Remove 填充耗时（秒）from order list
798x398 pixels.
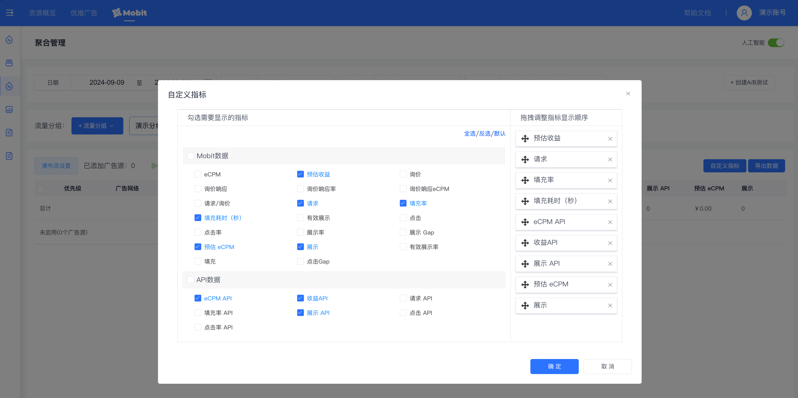tap(610, 201)
